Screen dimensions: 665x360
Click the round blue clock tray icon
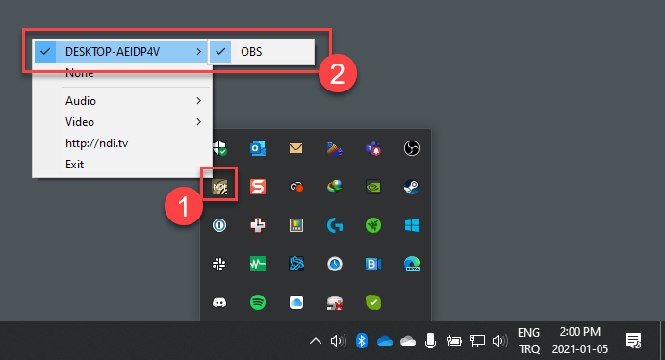click(x=335, y=264)
